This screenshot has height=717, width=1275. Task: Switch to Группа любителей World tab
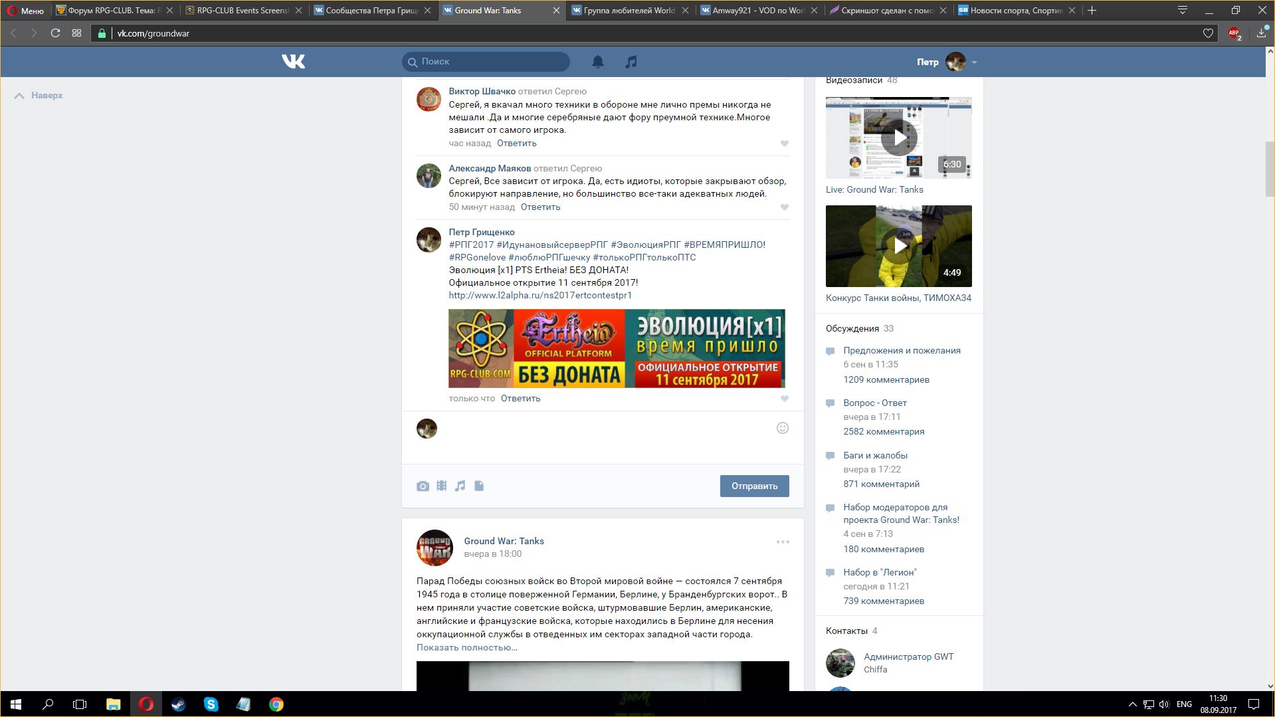pyautogui.click(x=629, y=11)
